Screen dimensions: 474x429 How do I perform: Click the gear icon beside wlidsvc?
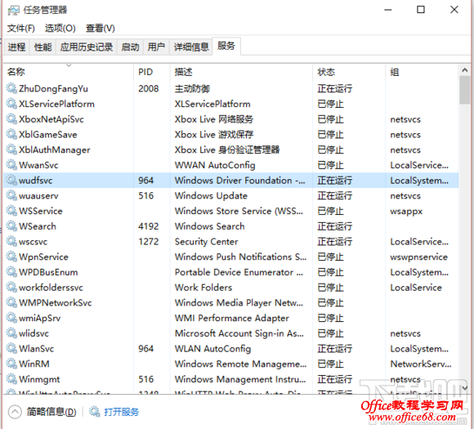coord(11,333)
